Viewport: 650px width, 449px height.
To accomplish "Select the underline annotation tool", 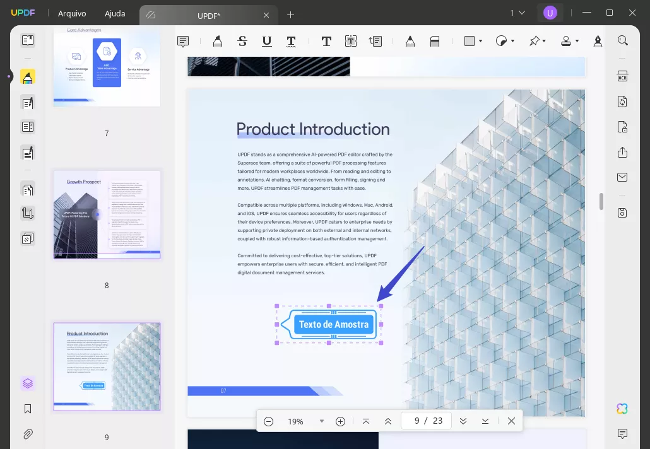I will (267, 42).
